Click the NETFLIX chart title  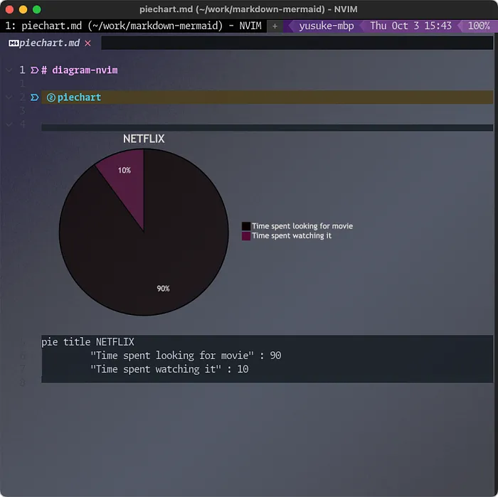[x=144, y=139]
